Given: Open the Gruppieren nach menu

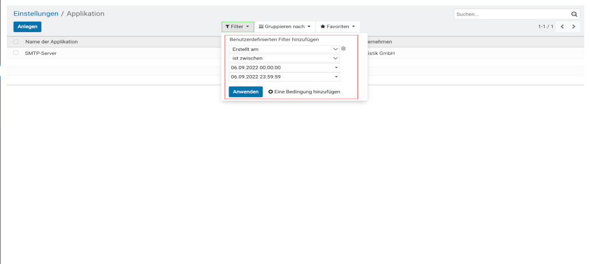Looking at the screenshot, I should click(x=285, y=26).
